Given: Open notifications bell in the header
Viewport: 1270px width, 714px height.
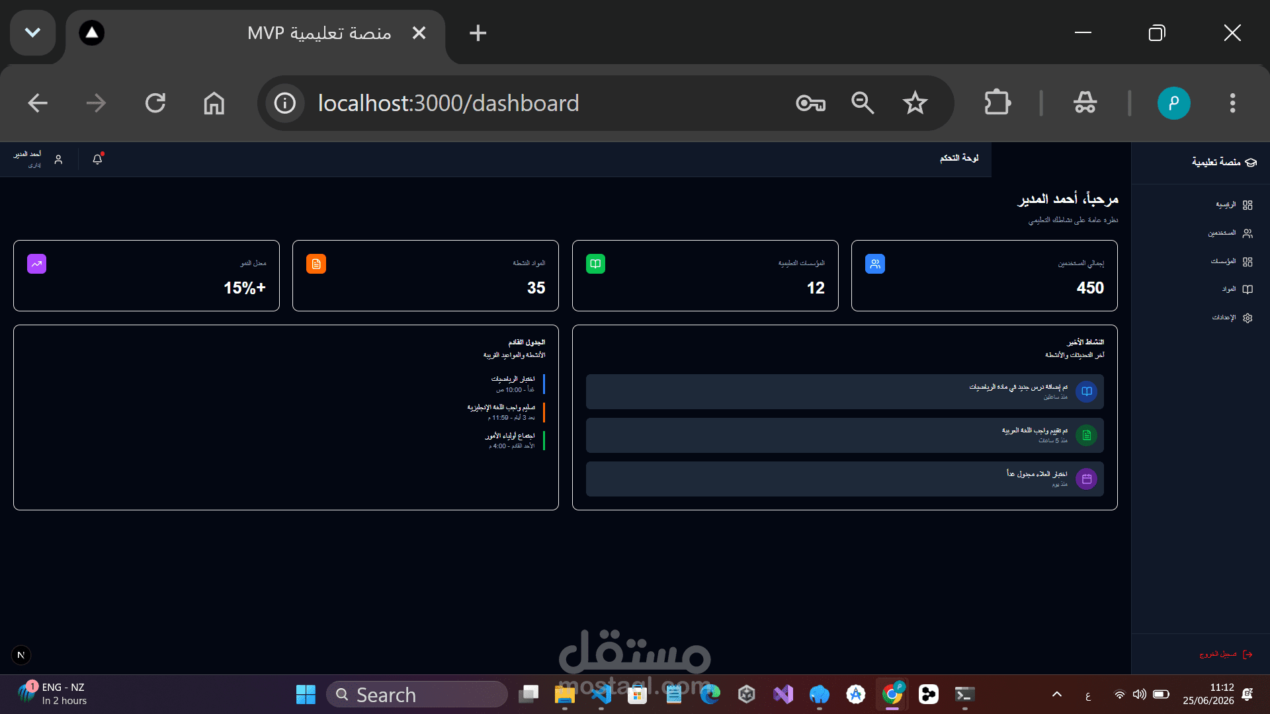Looking at the screenshot, I should click(x=98, y=159).
